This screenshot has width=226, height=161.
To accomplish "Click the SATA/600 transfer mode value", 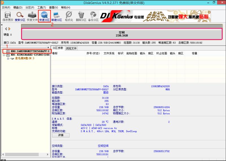I will 93,125.
